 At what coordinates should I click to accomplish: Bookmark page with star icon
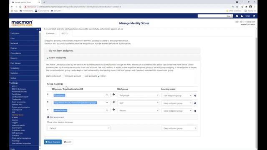(x=237, y=7)
